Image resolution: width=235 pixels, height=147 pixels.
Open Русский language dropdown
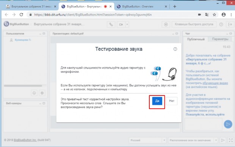pos(147,140)
